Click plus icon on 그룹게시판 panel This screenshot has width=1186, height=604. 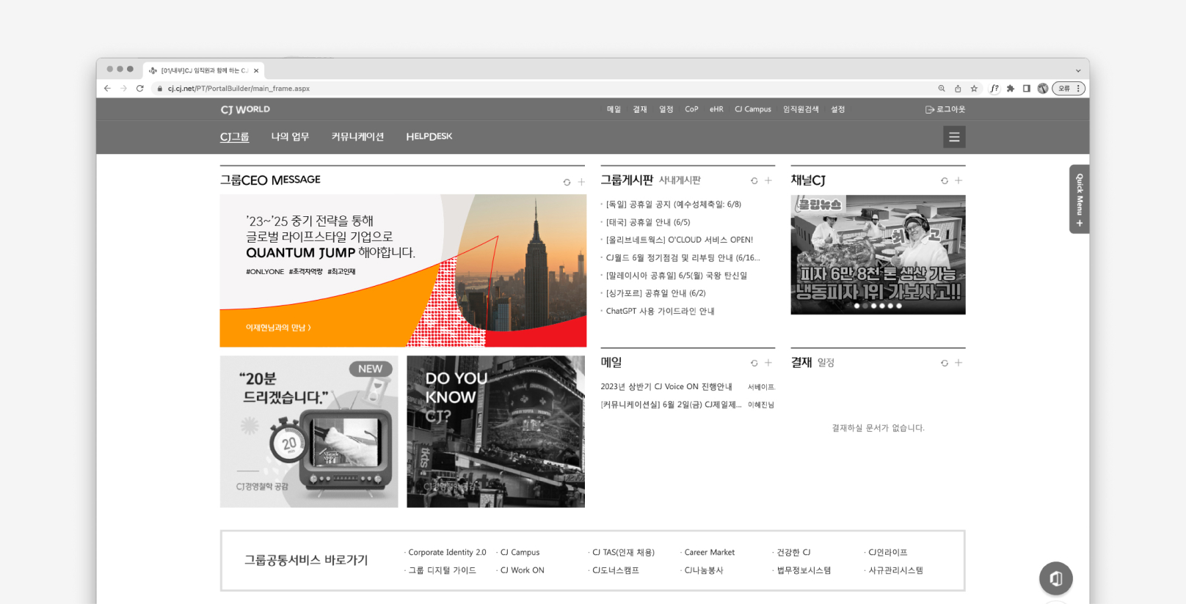tap(768, 180)
